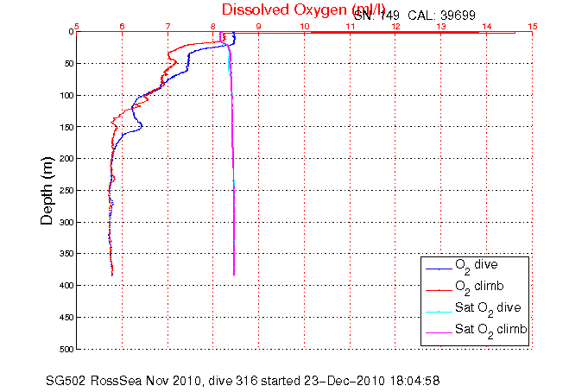Viewport: 588px width, 392px height.
Task: Click the oxygen axis tick label 10
Action: coord(305,26)
